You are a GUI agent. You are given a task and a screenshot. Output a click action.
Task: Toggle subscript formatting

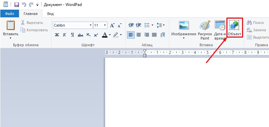(x=88, y=35)
